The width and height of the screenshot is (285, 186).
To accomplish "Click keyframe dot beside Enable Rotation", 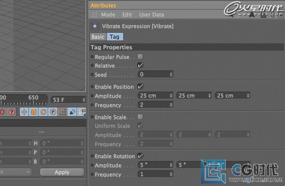I will point(92,156).
